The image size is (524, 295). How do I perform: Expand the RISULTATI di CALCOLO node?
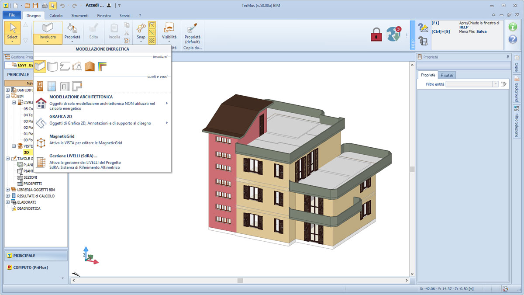tap(8, 196)
